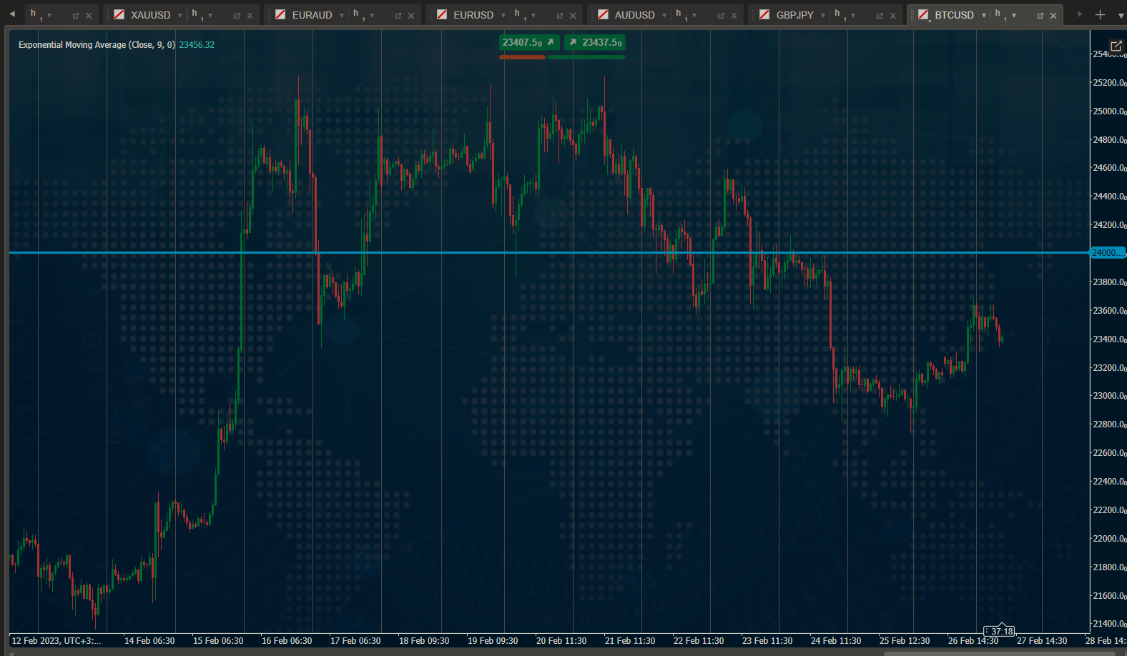
Task: Click the 20 Feb 11:30 time axis label
Action: coord(561,641)
